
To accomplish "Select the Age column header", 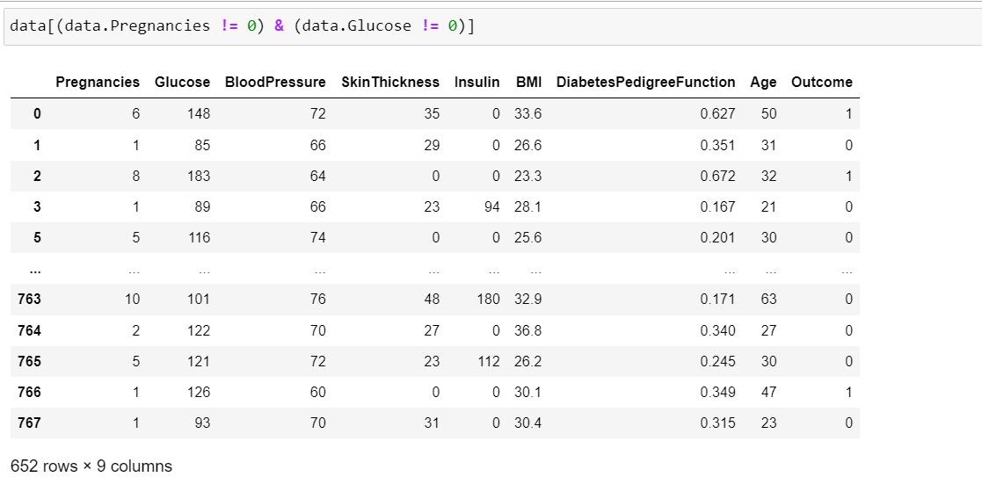I will point(763,82).
